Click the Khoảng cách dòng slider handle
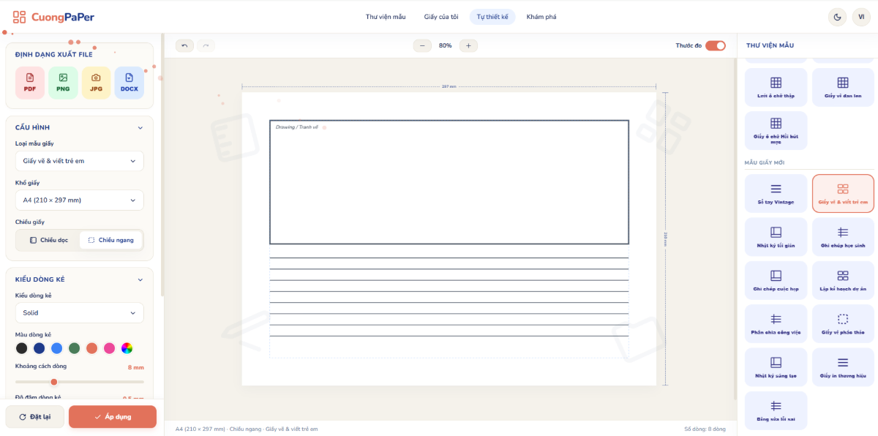Image resolution: width=878 pixels, height=436 pixels. pyautogui.click(x=54, y=382)
